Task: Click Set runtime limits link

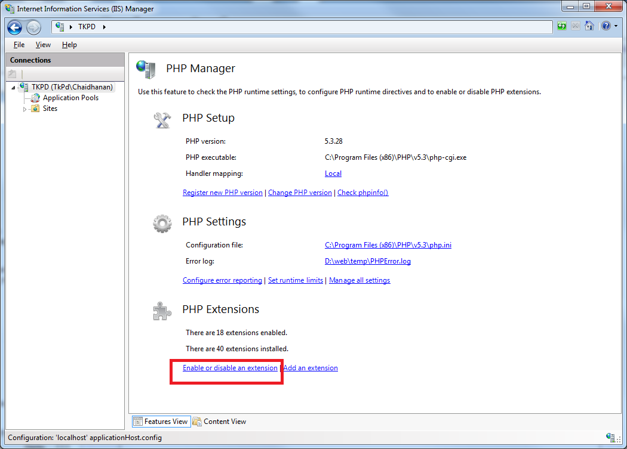Action: (296, 280)
